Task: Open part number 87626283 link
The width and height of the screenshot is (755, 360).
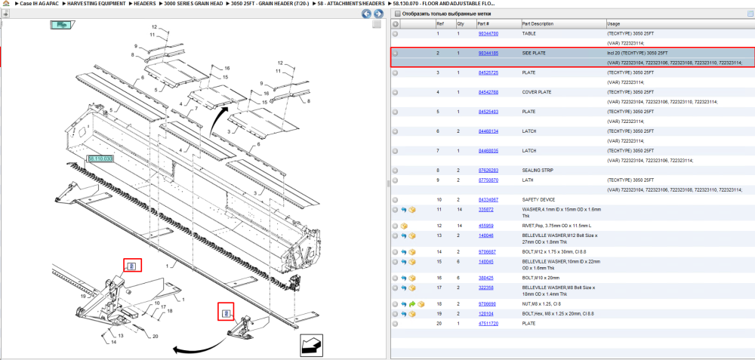Action: [x=488, y=171]
